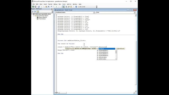Viewport: 169px width, 95px height.
Task: Click the Dim result As Variant line
Action: [x=66, y=44]
